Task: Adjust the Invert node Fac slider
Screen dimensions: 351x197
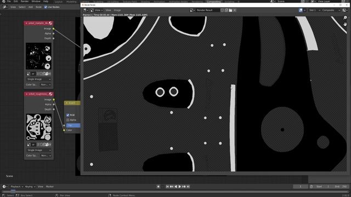Action: 73,125
